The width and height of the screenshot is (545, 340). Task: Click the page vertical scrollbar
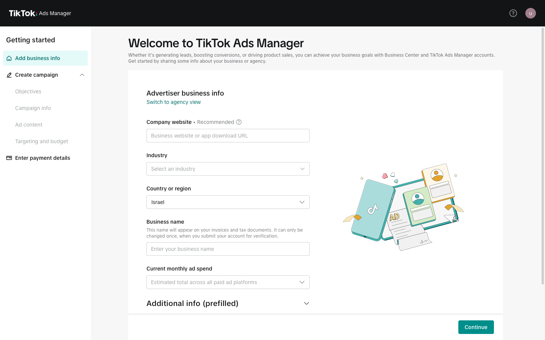click(543, 155)
